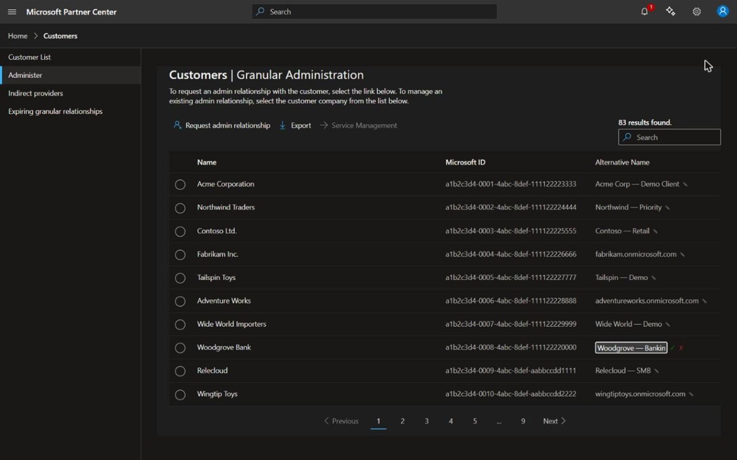Click Customers in the breadcrumb
Viewport: 737px width, 460px height.
click(x=60, y=36)
